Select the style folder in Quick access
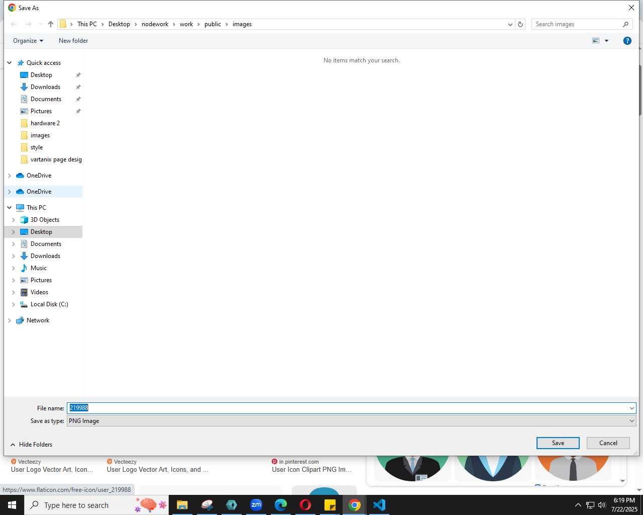643x515 pixels. point(37,147)
